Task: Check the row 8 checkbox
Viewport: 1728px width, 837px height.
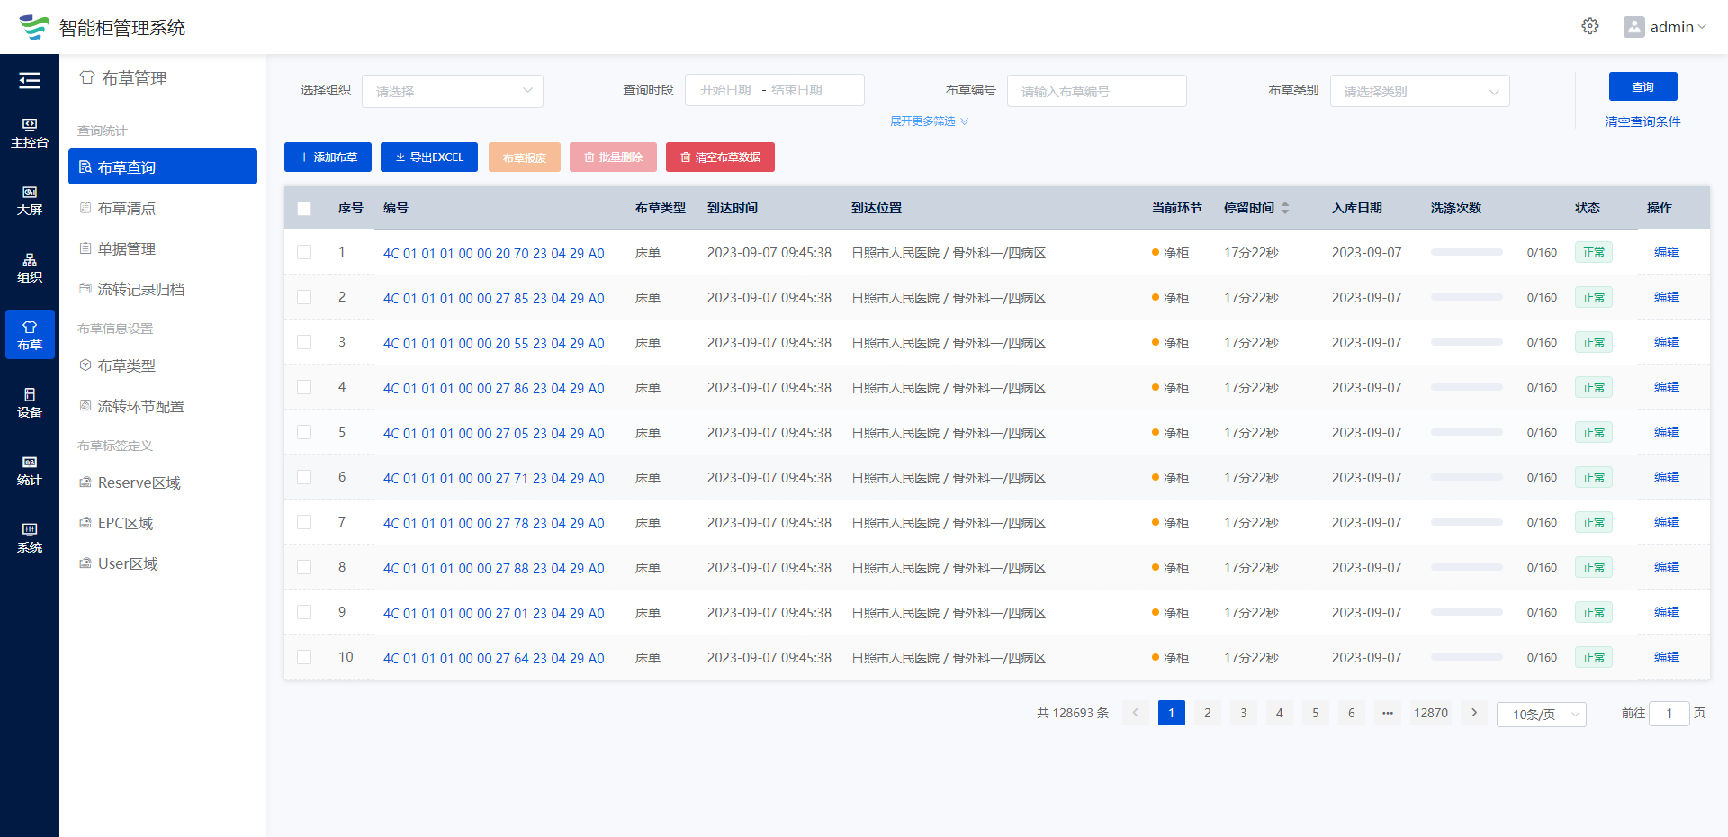Action: (304, 567)
